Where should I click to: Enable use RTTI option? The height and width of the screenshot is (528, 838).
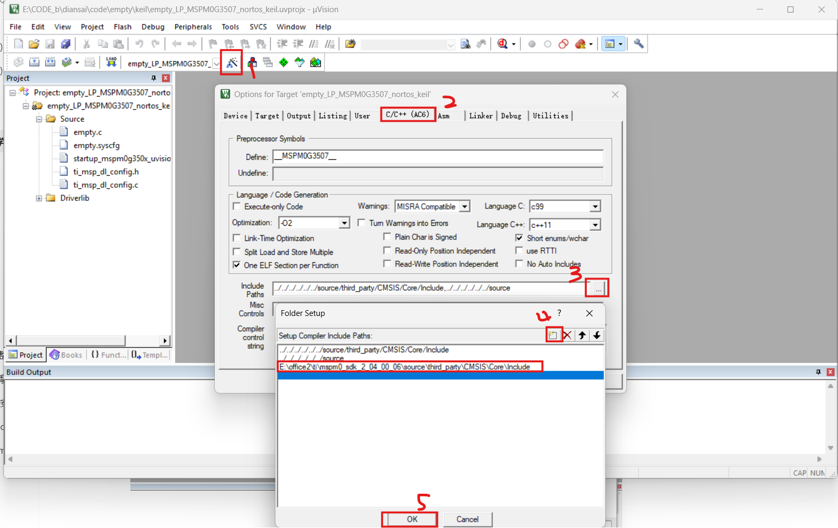(x=519, y=251)
